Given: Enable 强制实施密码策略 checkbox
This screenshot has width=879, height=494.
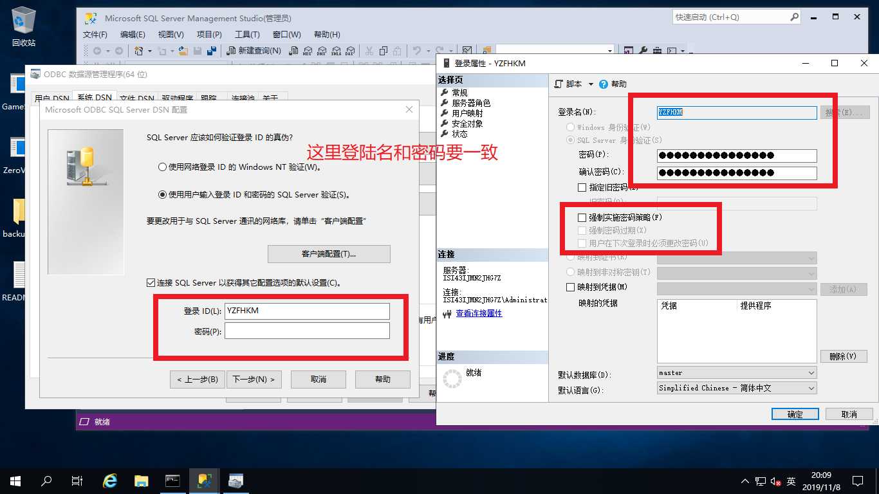Looking at the screenshot, I should pos(582,217).
